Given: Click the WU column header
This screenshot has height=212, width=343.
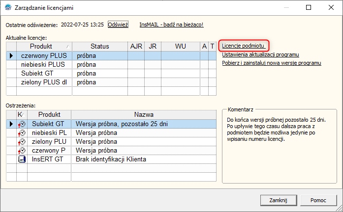Looking at the screenshot, I should (x=181, y=47).
